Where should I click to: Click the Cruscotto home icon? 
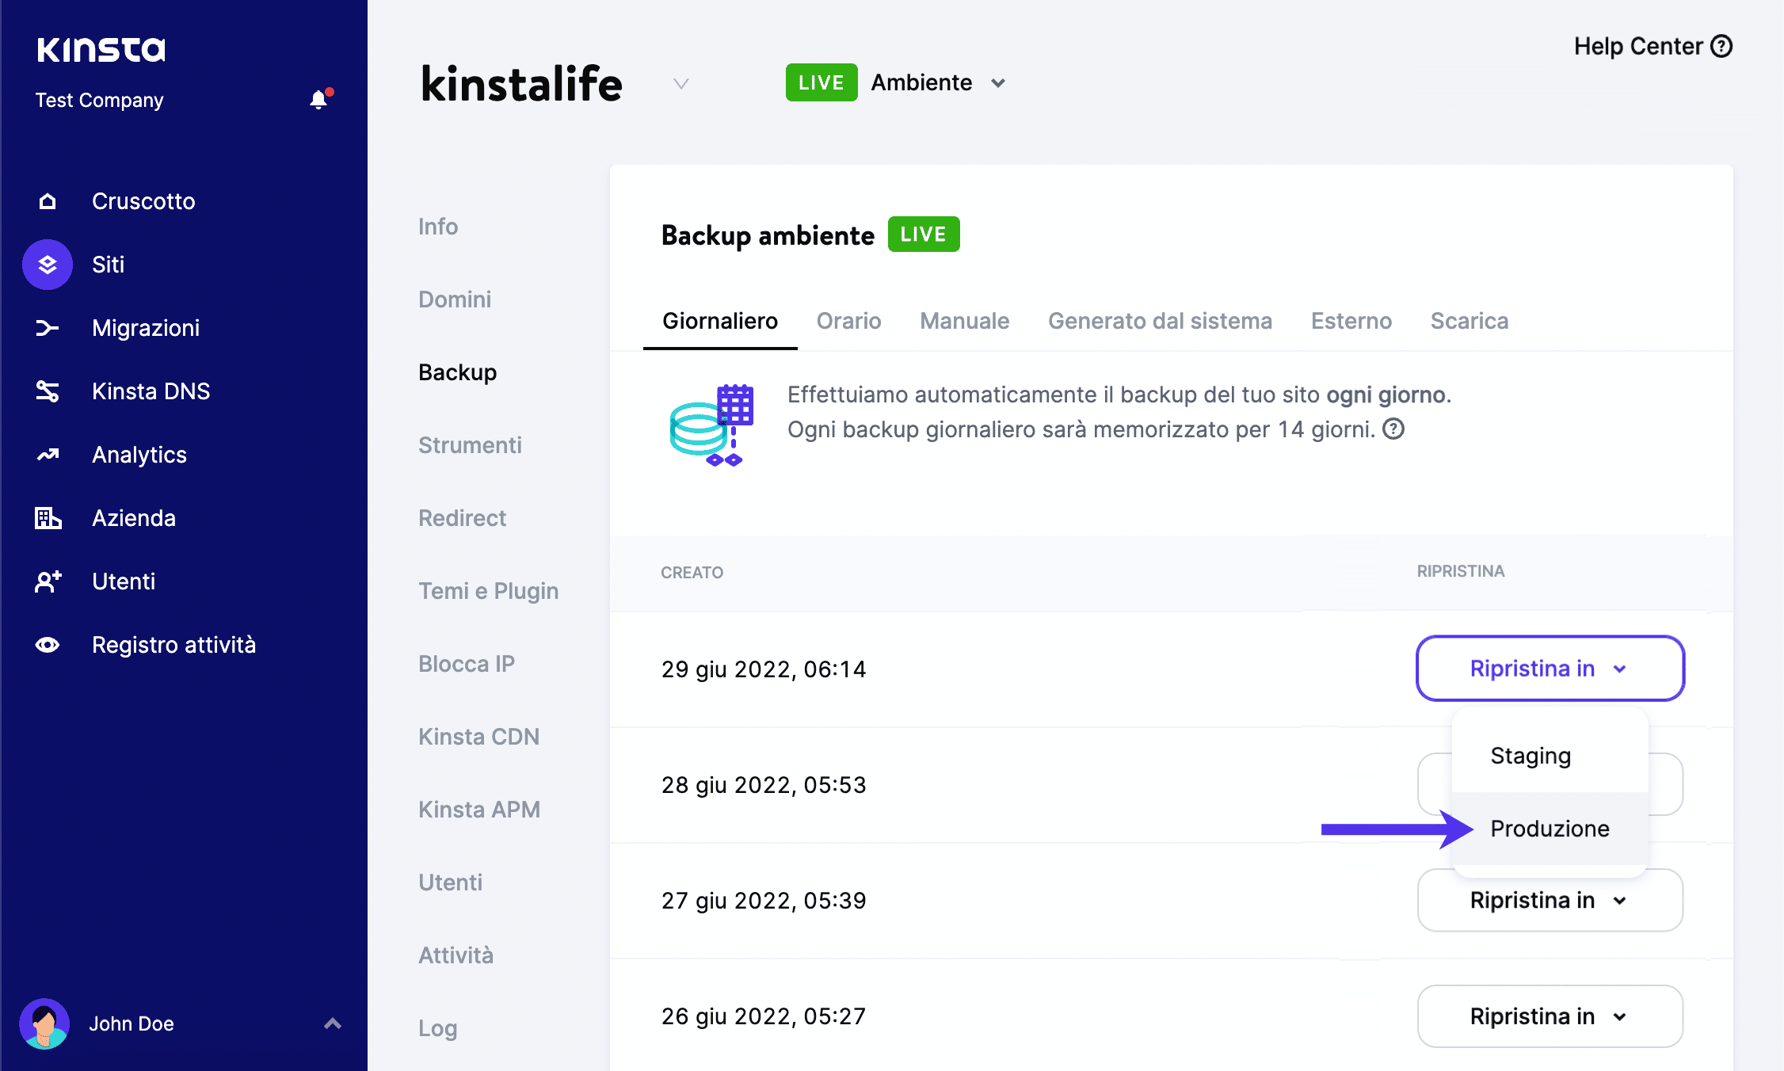coord(48,201)
